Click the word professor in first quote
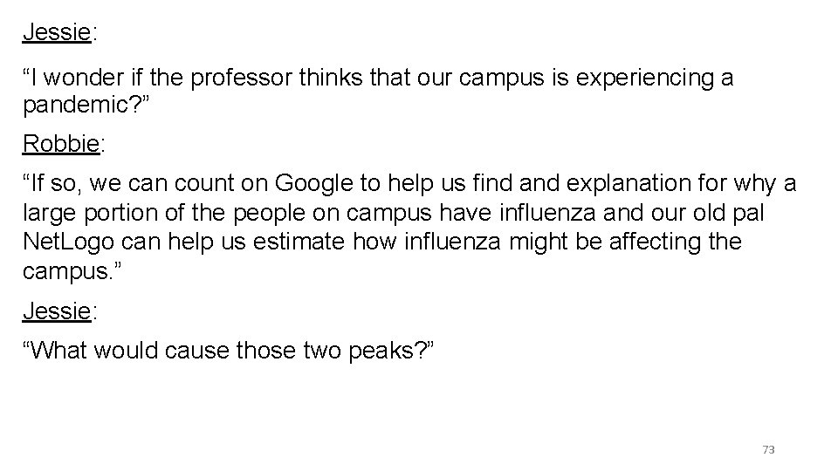 [242, 78]
